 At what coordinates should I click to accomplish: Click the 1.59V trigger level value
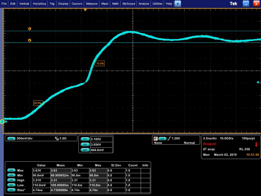176,138
